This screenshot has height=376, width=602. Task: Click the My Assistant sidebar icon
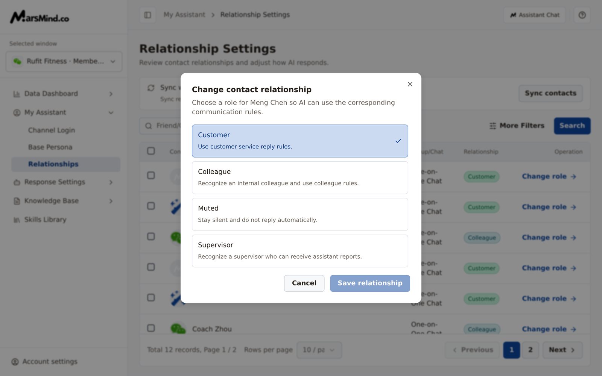pos(17,112)
